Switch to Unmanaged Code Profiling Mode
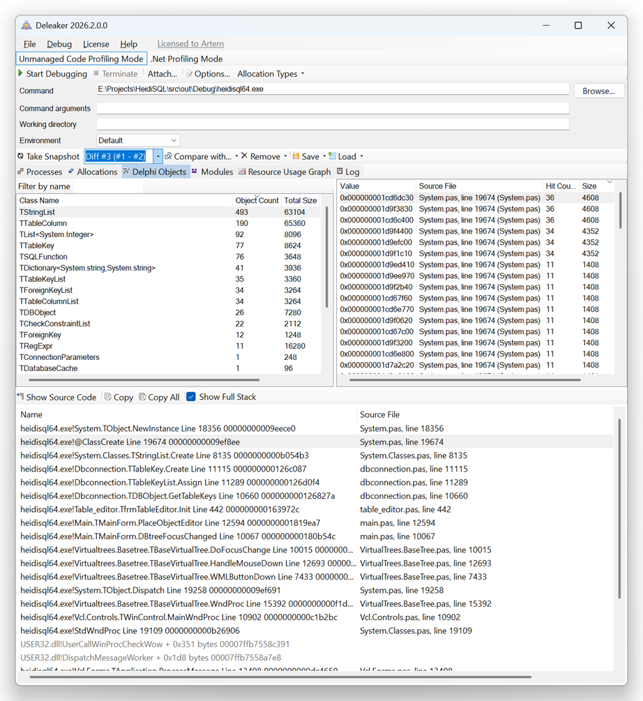The image size is (643, 701). pyautogui.click(x=82, y=59)
